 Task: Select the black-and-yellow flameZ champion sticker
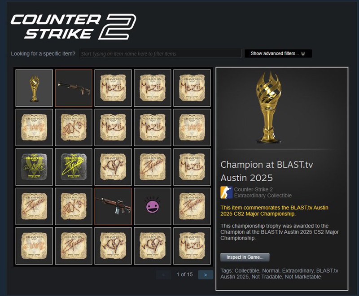pos(34,167)
